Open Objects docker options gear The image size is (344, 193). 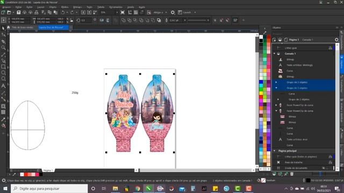pyautogui.click(x=336, y=40)
